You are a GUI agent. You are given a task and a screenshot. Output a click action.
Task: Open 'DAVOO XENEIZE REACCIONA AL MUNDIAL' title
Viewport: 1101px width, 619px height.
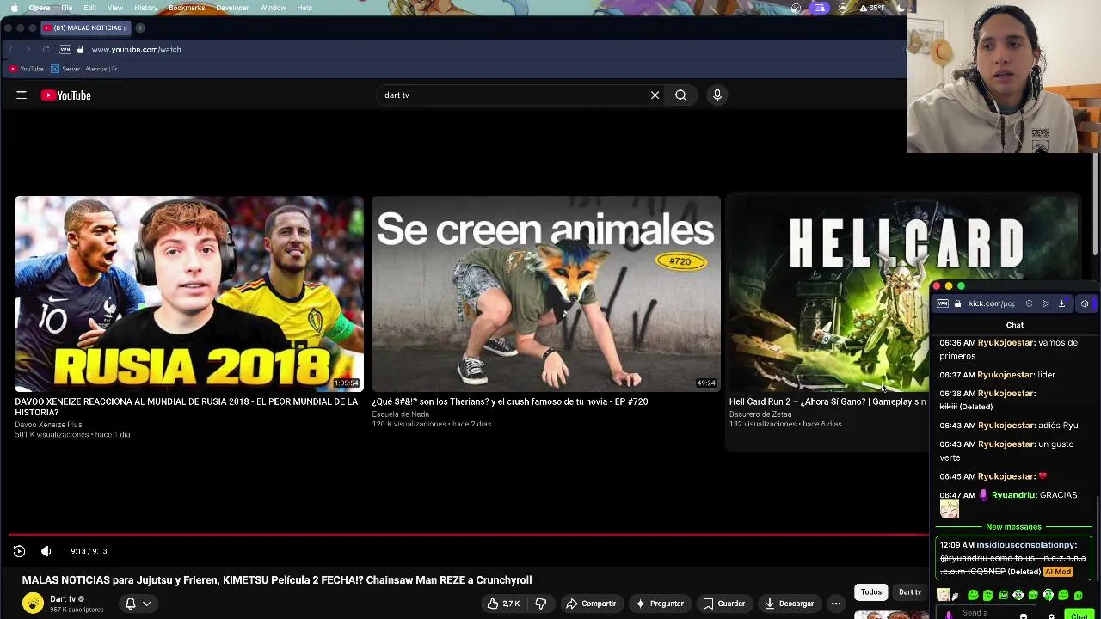coord(187,407)
